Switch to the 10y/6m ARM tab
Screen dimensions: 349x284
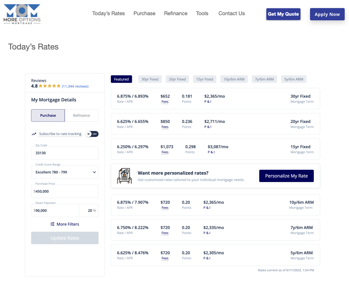click(x=234, y=79)
